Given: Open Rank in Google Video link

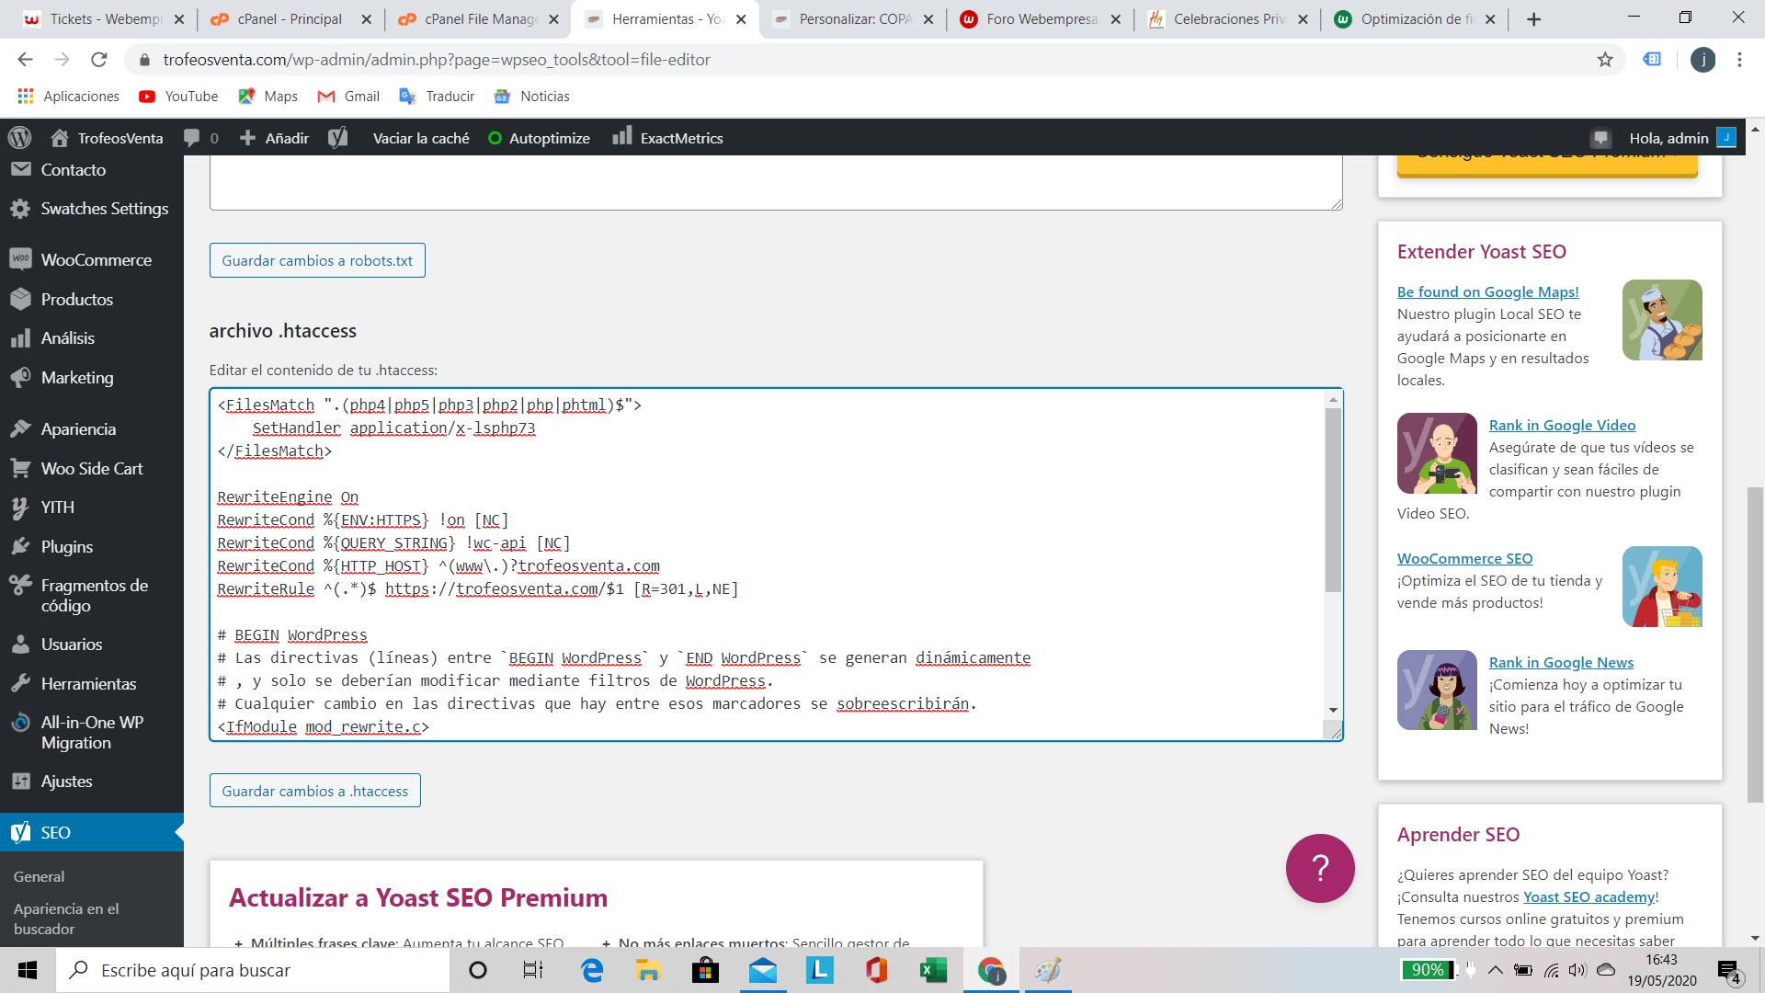Looking at the screenshot, I should pos(1562,425).
